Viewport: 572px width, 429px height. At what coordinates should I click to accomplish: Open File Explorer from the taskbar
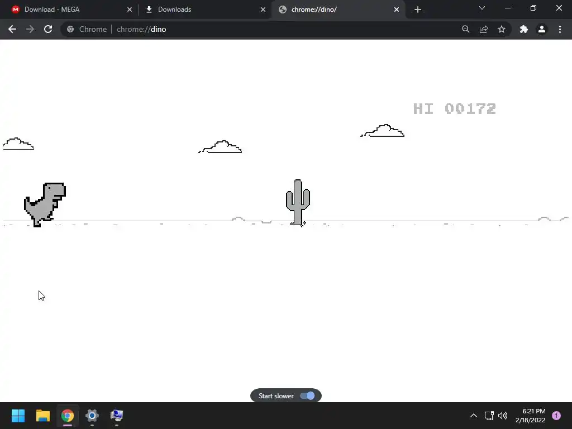click(42, 416)
